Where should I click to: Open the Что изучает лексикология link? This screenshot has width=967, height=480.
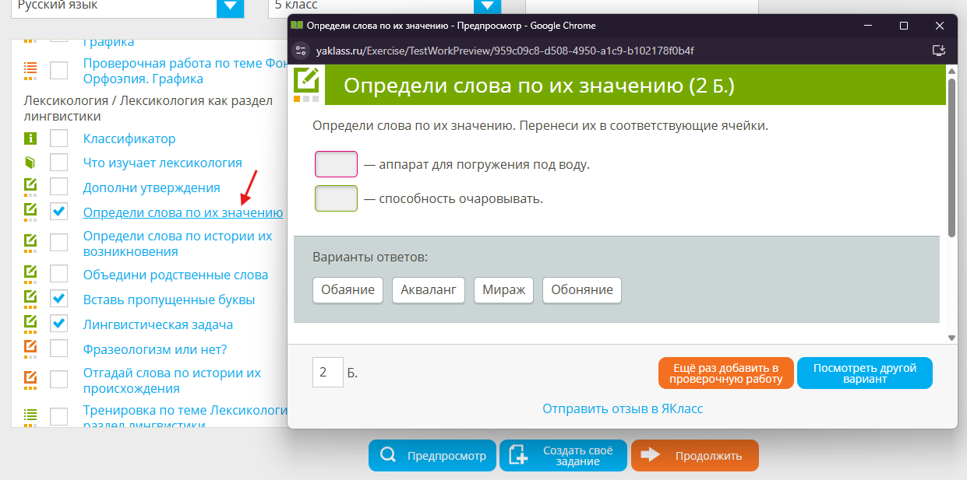tap(163, 163)
